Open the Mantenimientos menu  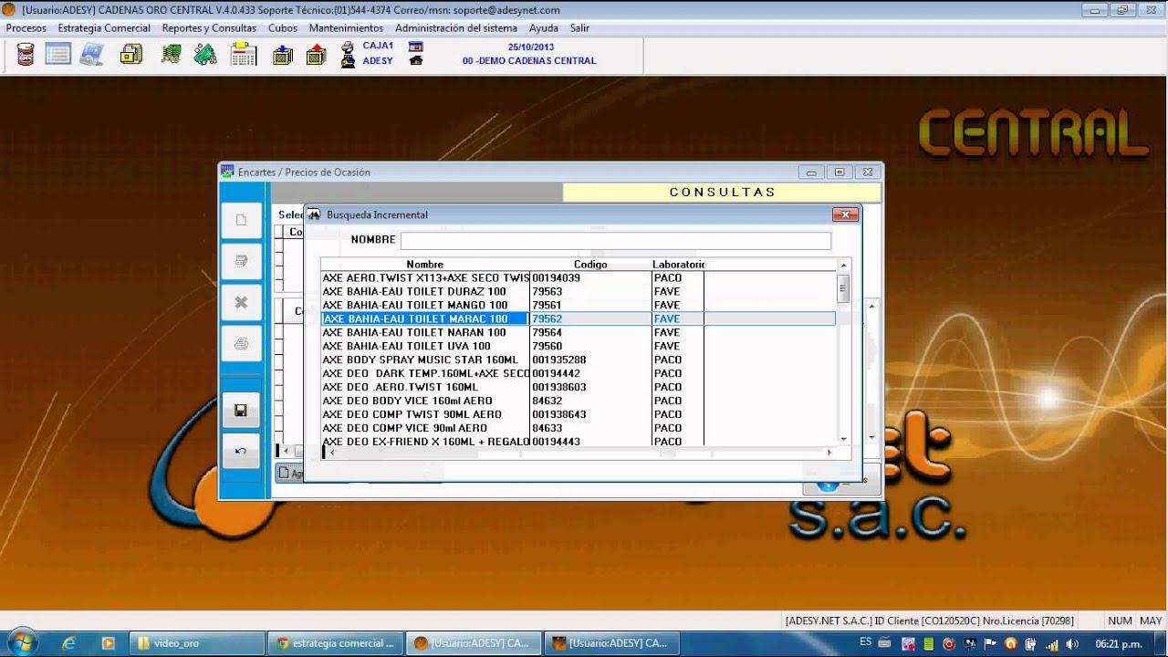click(x=346, y=28)
